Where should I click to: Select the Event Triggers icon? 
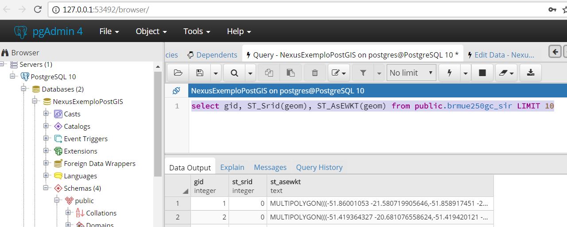(x=58, y=139)
